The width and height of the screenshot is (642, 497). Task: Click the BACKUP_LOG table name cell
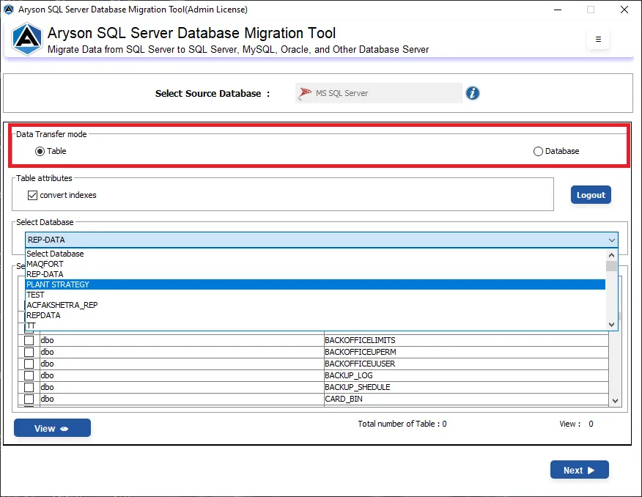coord(466,375)
